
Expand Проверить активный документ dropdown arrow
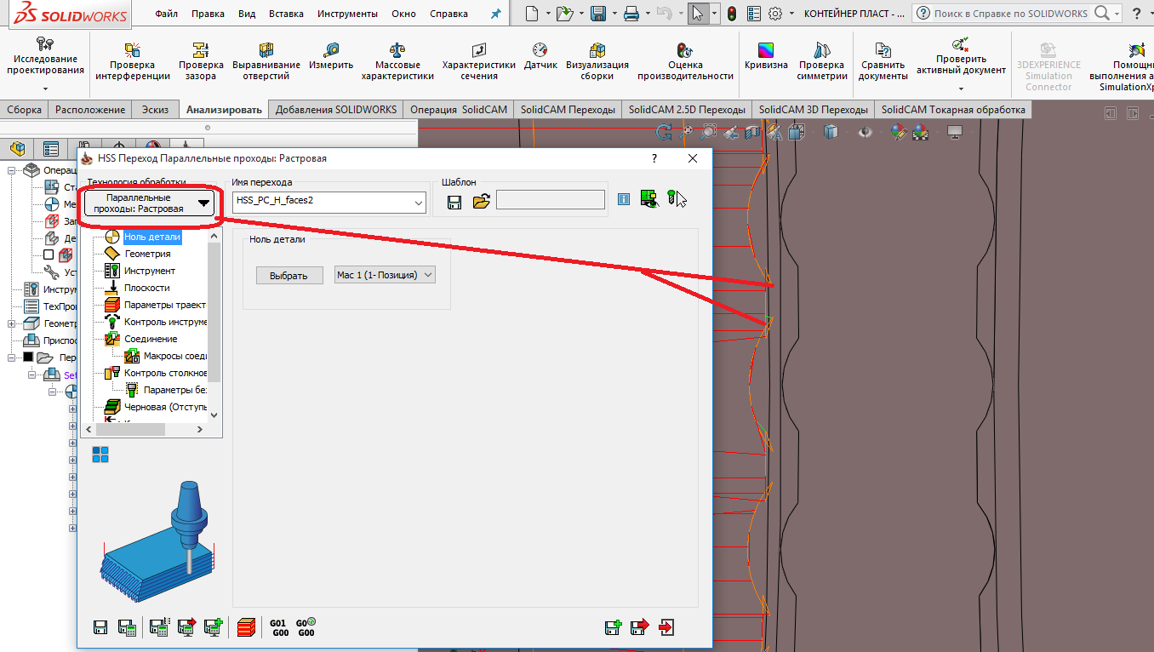pos(961,89)
